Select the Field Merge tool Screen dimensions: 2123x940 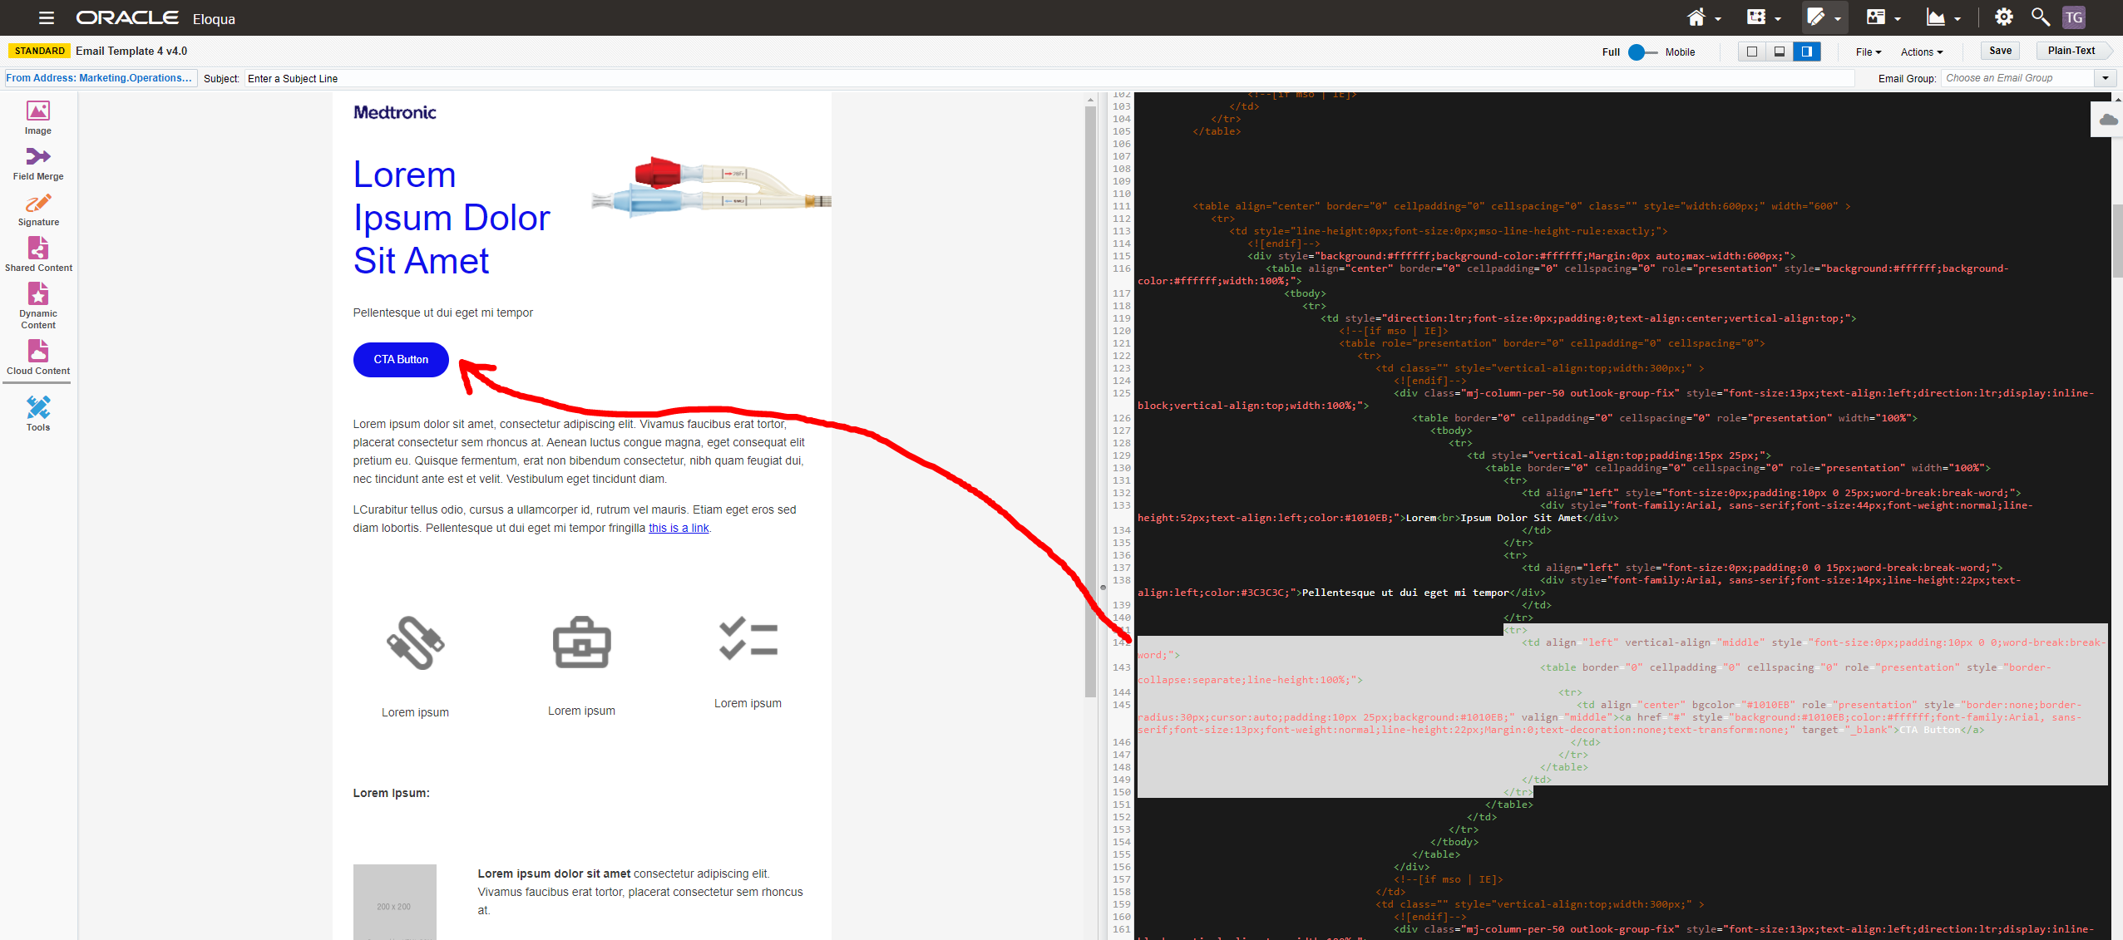(x=38, y=163)
